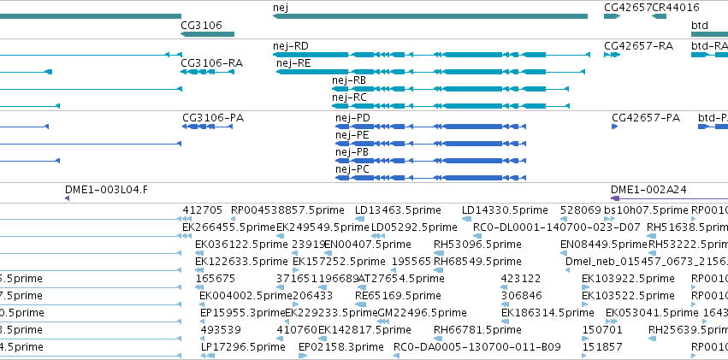Pick the nej-PC coding sequence label

[352, 169]
